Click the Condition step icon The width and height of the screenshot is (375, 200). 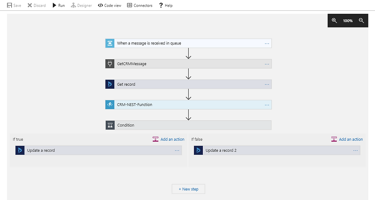click(x=110, y=125)
